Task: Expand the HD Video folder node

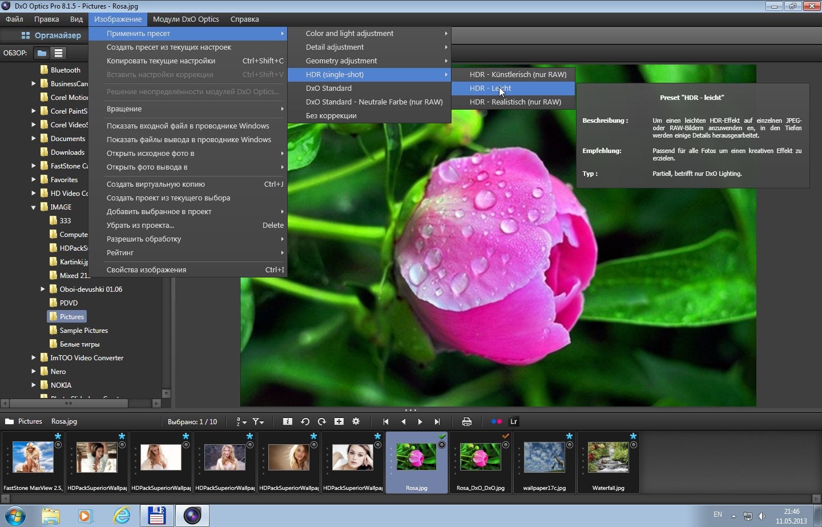Action: click(x=34, y=194)
